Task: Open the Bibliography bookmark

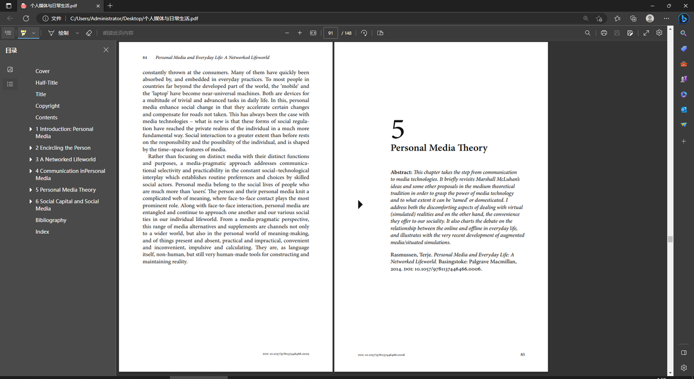Action: click(51, 220)
